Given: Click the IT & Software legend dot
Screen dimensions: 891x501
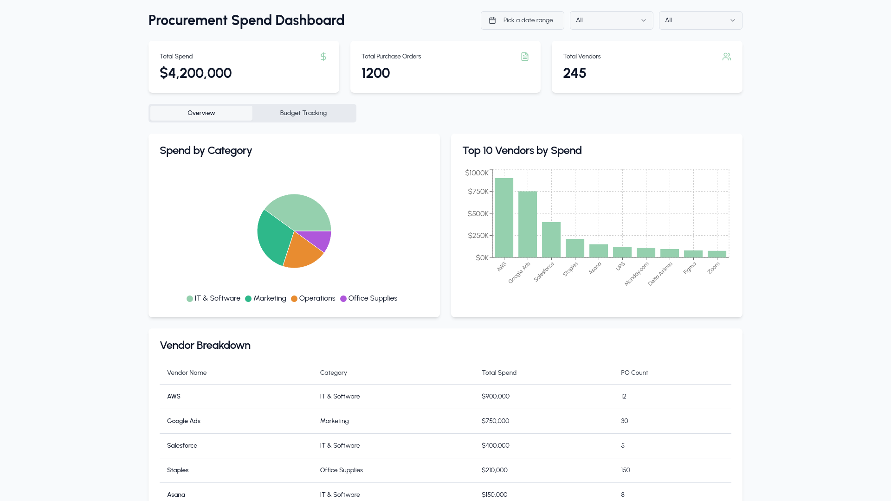Looking at the screenshot, I should [x=190, y=299].
